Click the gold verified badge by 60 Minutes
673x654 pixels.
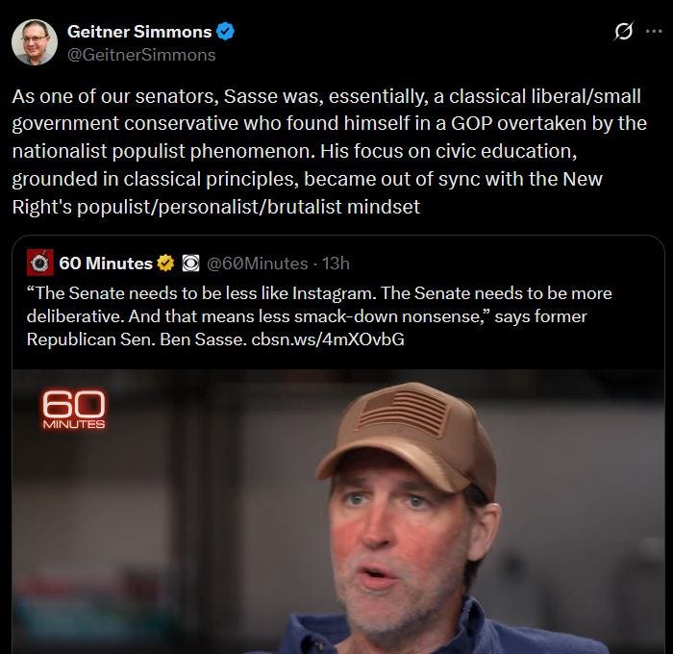click(165, 264)
